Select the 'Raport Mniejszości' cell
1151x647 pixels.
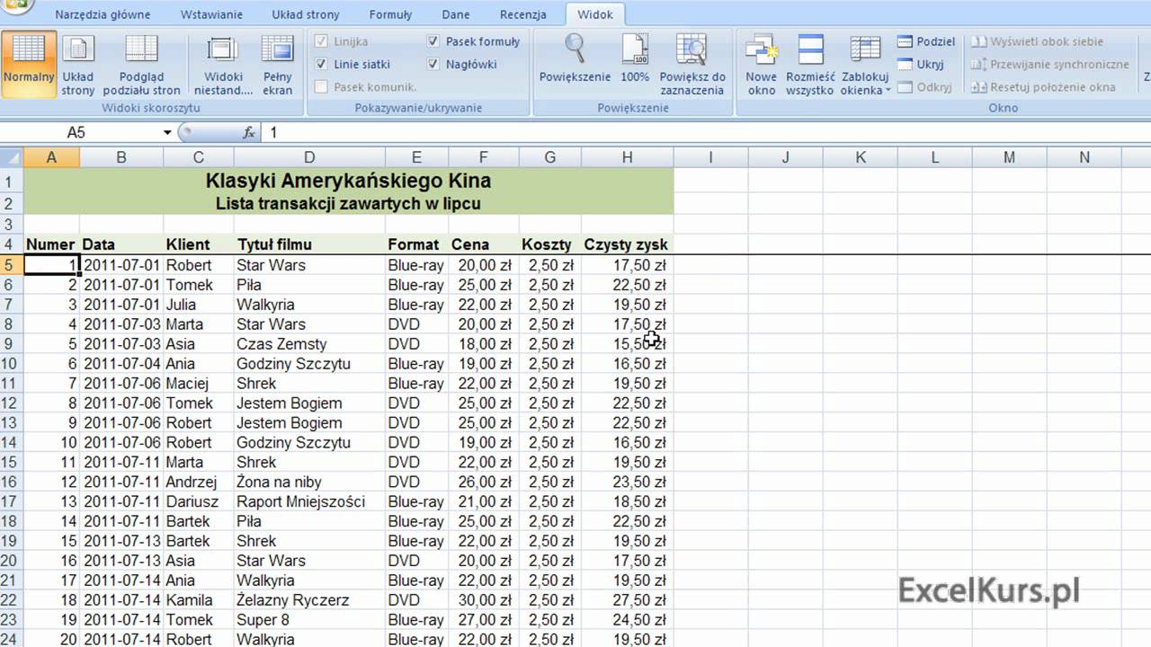pos(309,502)
